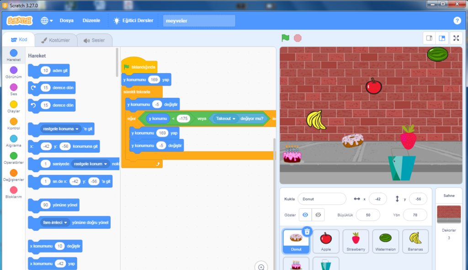Open the help question mark icon

click(457, 21)
